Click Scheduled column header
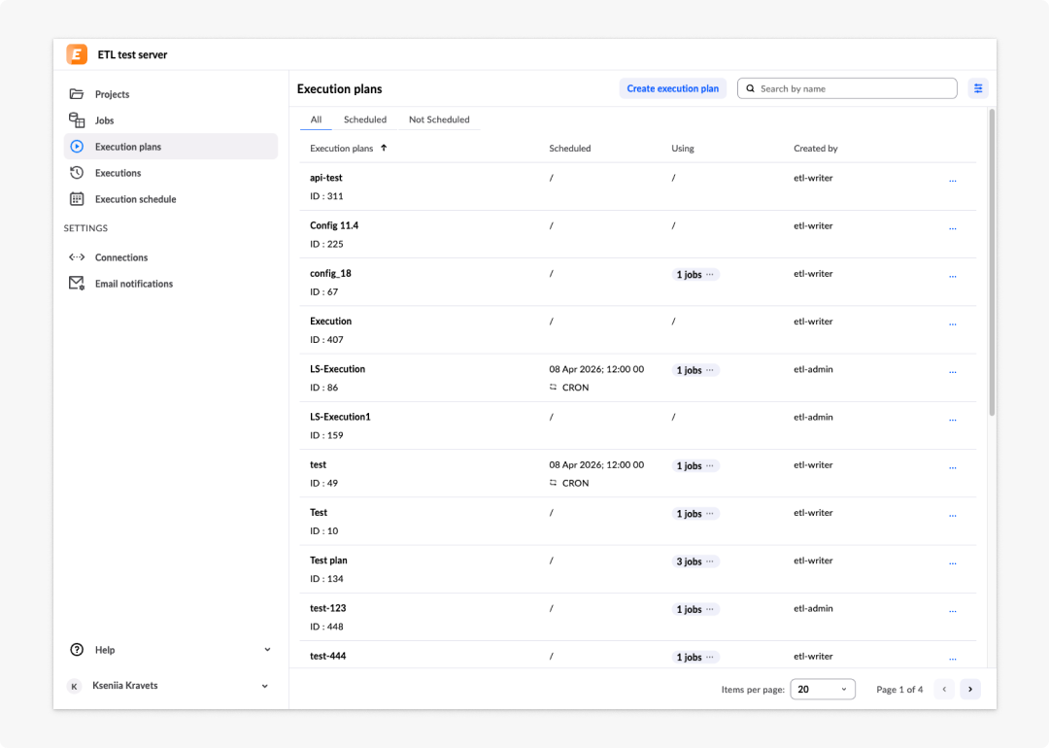 570,148
